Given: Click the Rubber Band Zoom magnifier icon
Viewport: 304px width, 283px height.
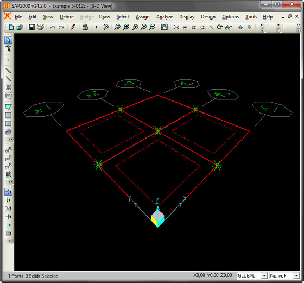Looking at the screenshot, I should [x=117, y=27].
